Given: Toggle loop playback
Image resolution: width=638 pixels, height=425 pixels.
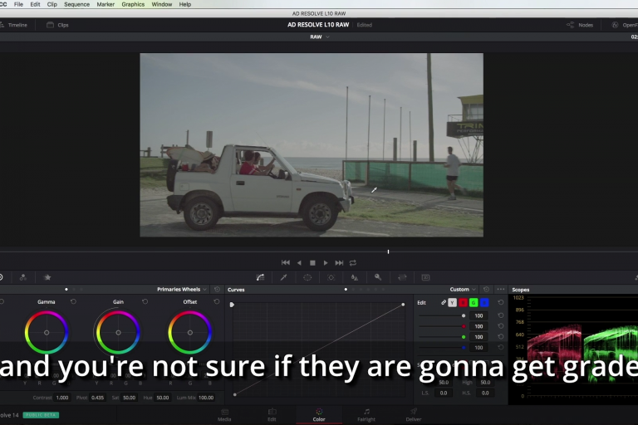Looking at the screenshot, I should point(353,263).
